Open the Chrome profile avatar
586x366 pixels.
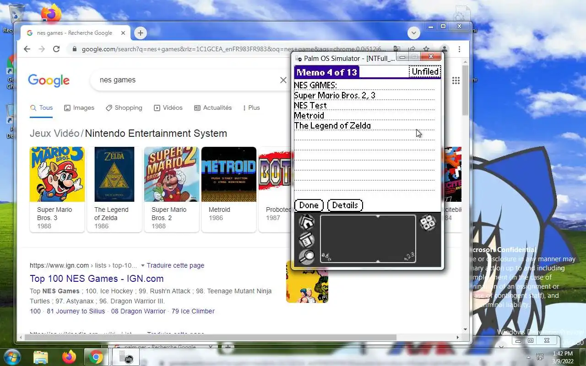pos(444,49)
